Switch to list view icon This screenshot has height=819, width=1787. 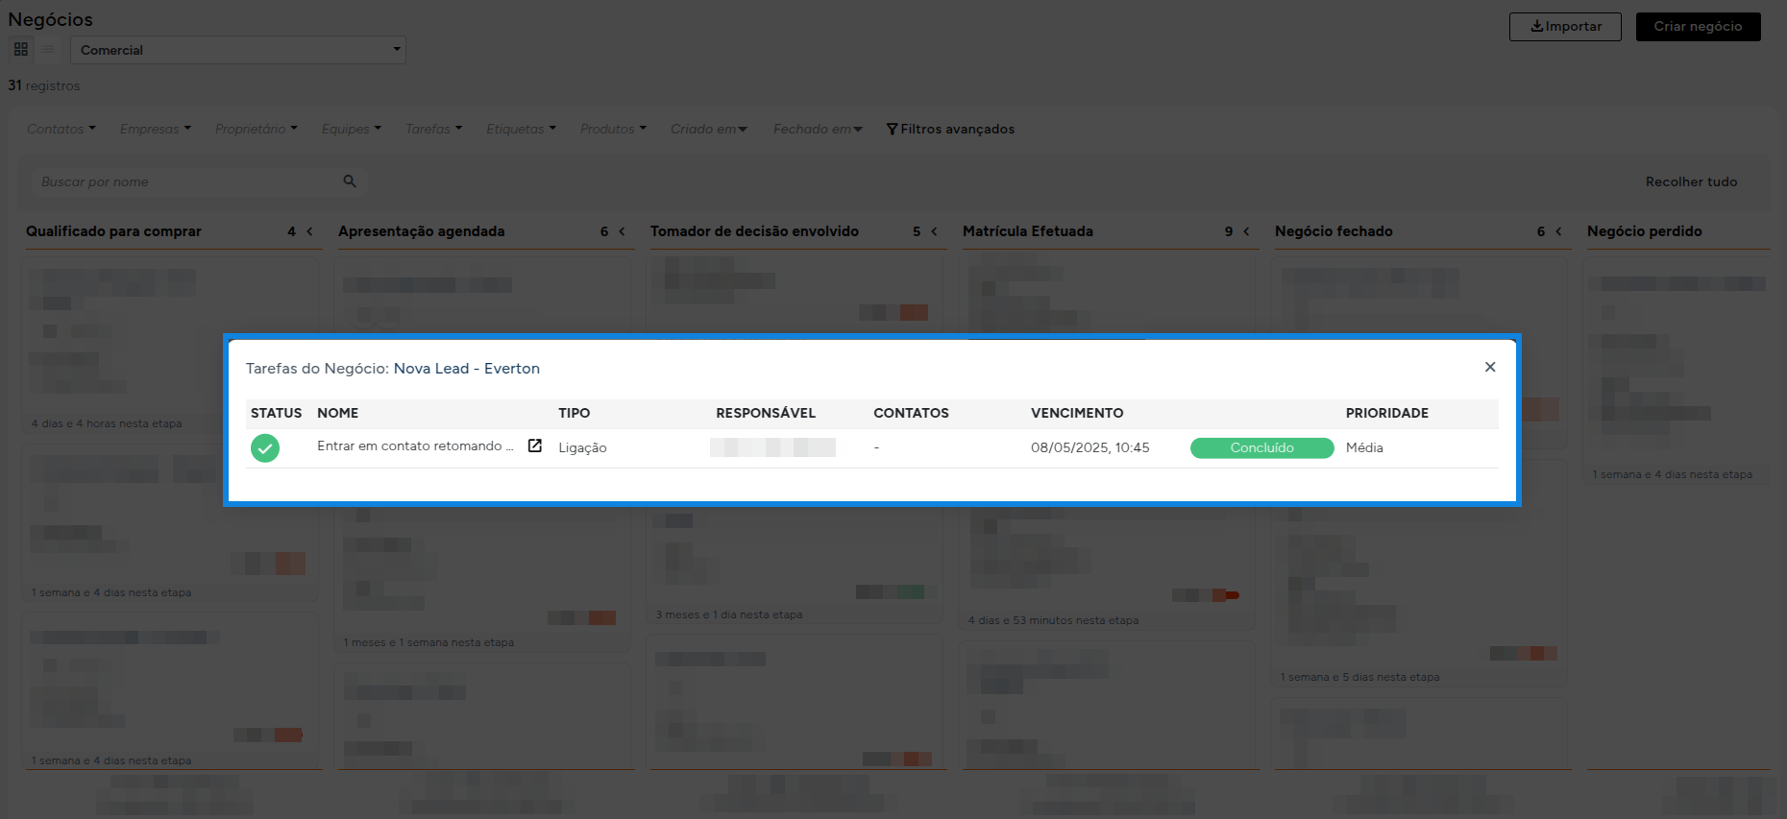[x=47, y=49]
